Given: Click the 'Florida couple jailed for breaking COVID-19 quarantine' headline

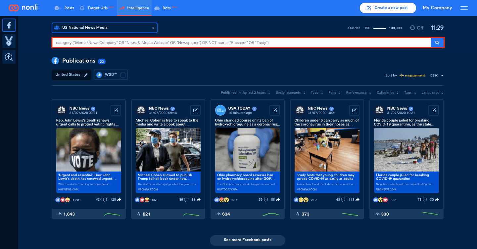Looking at the screenshot, I should pos(403,177).
